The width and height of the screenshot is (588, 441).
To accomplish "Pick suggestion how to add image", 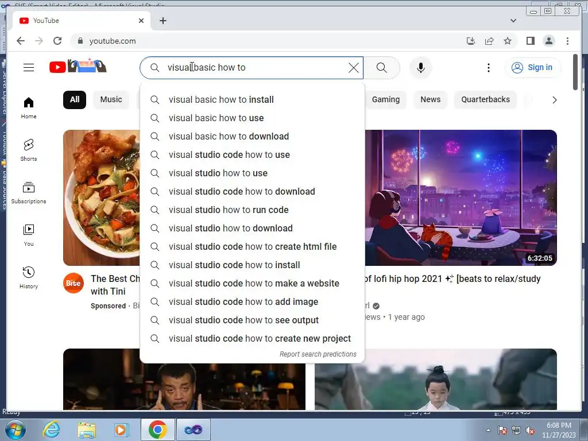I will pos(252,302).
